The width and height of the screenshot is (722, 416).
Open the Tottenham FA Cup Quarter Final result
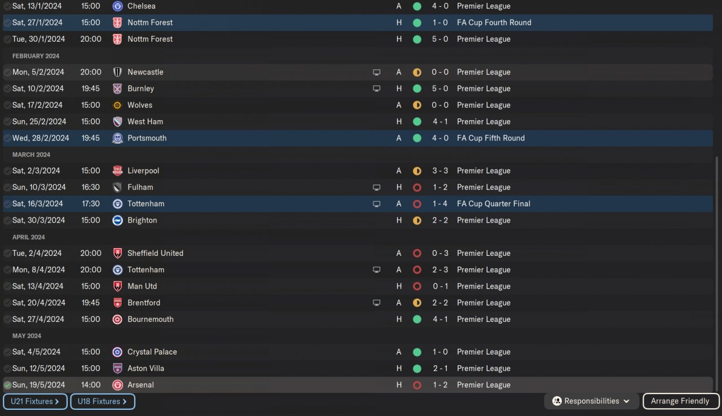(x=440, y=204)
